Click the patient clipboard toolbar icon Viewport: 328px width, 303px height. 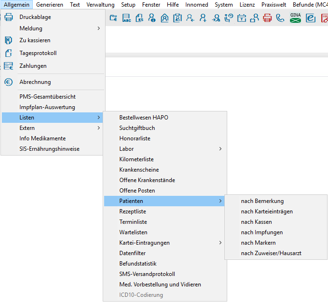(177, 18)
